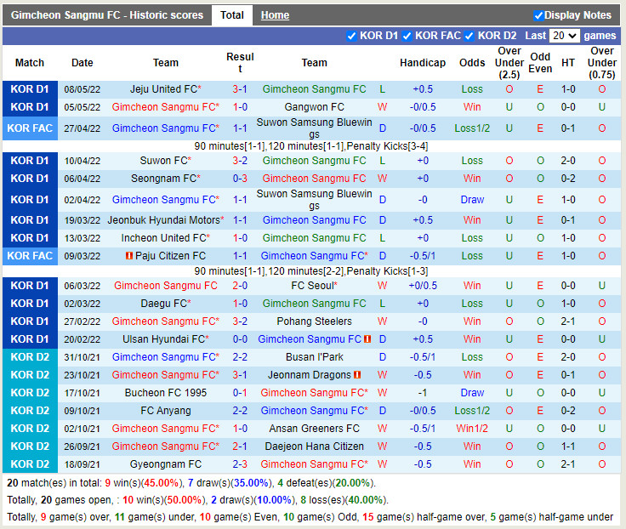Switch to the Total tab
The image size is (626, 529).
tap(232, 15)
